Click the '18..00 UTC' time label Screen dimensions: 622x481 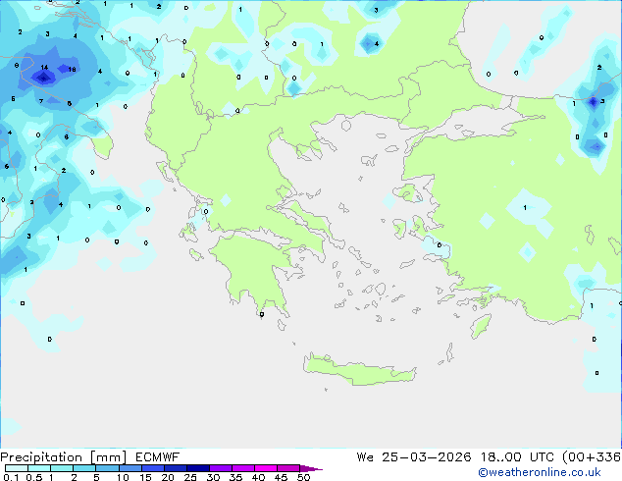click(x=517, y=457)
